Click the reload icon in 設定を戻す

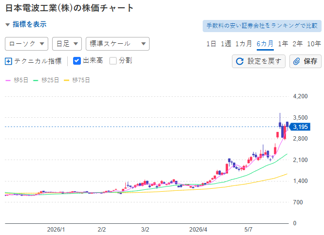240,61
